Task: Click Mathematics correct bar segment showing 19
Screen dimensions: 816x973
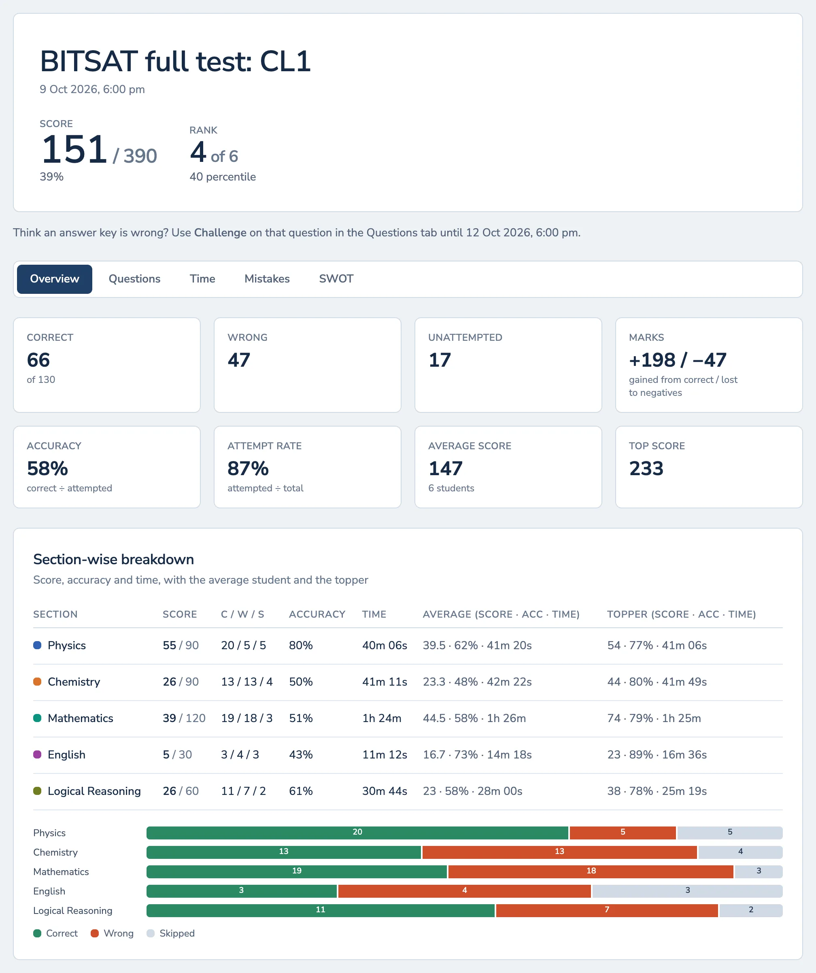Action: pyautogui.click(x=297, y=871)
